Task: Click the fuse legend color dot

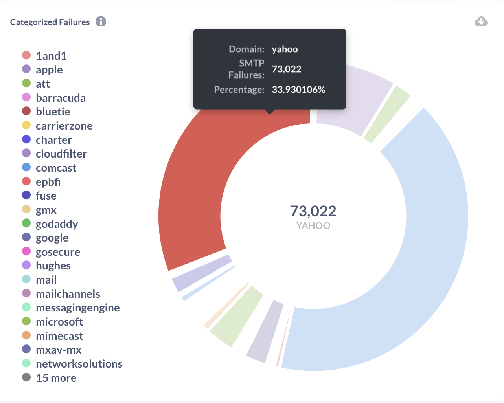Action: 26,195
